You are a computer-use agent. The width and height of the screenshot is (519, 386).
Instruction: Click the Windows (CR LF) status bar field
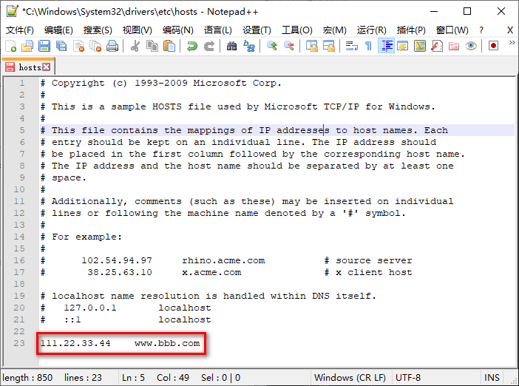[x=350, y=377]
